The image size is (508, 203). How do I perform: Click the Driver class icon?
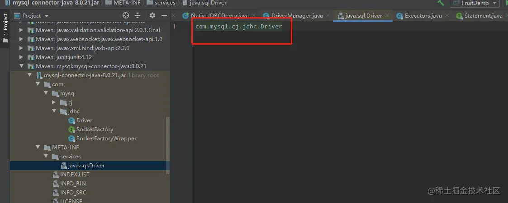[71, 120]
